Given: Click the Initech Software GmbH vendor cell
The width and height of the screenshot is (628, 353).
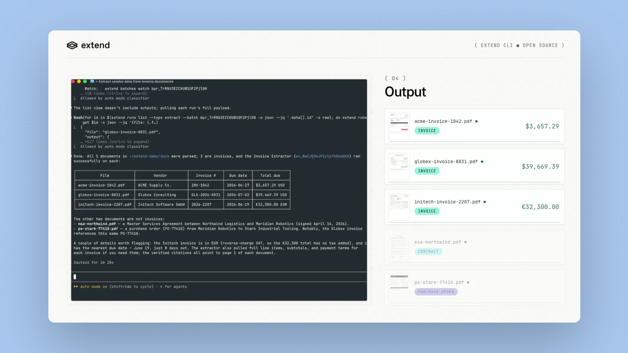Looking at the screenshot, I should (161, 204).
